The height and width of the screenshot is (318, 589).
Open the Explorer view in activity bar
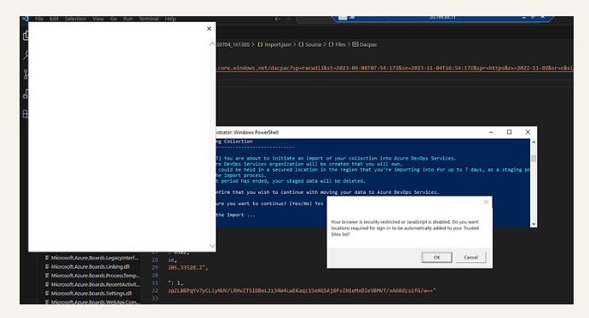[26, 36]
